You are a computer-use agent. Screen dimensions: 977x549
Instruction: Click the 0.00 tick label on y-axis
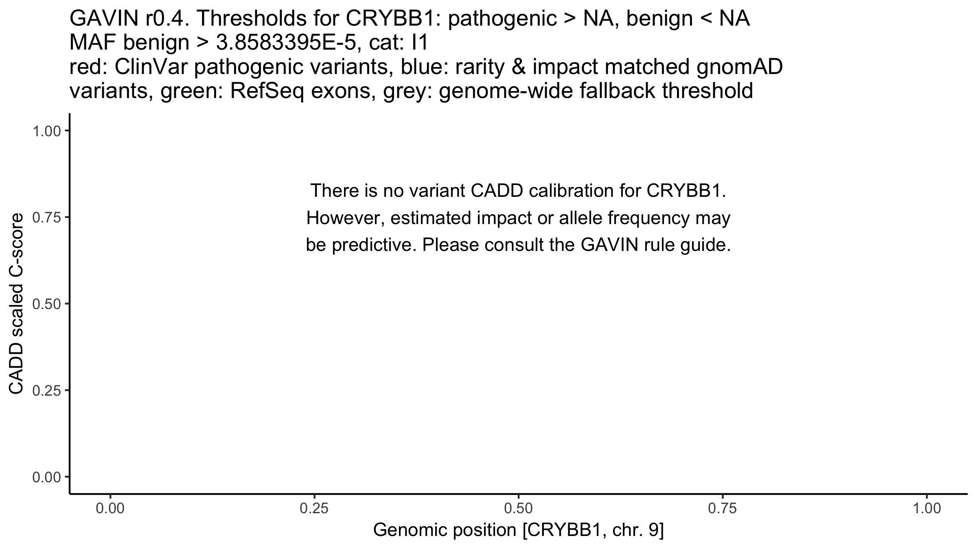tap(46, 477)
